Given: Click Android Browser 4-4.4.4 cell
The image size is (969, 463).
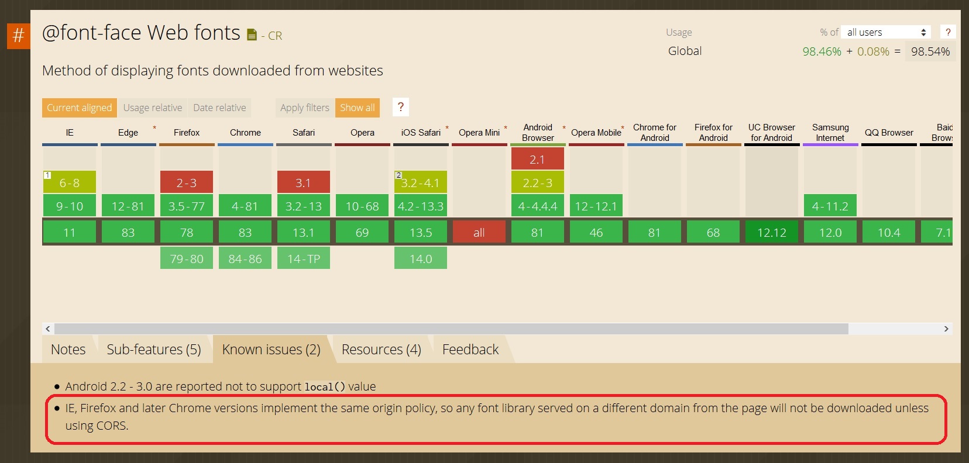Looking at the screenshot, I should tap(538, 205).
